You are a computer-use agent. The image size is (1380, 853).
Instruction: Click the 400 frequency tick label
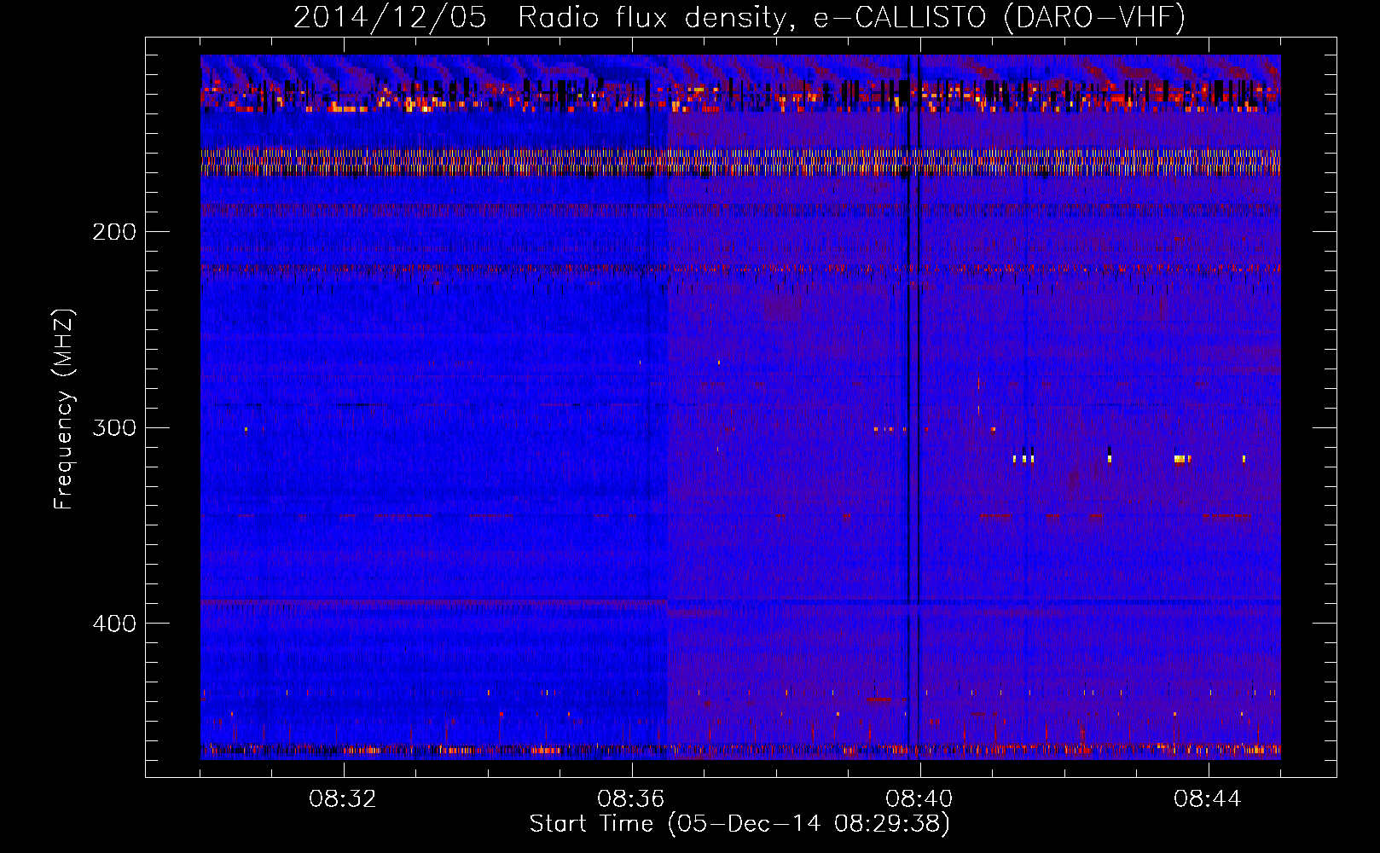click(113, 624)
